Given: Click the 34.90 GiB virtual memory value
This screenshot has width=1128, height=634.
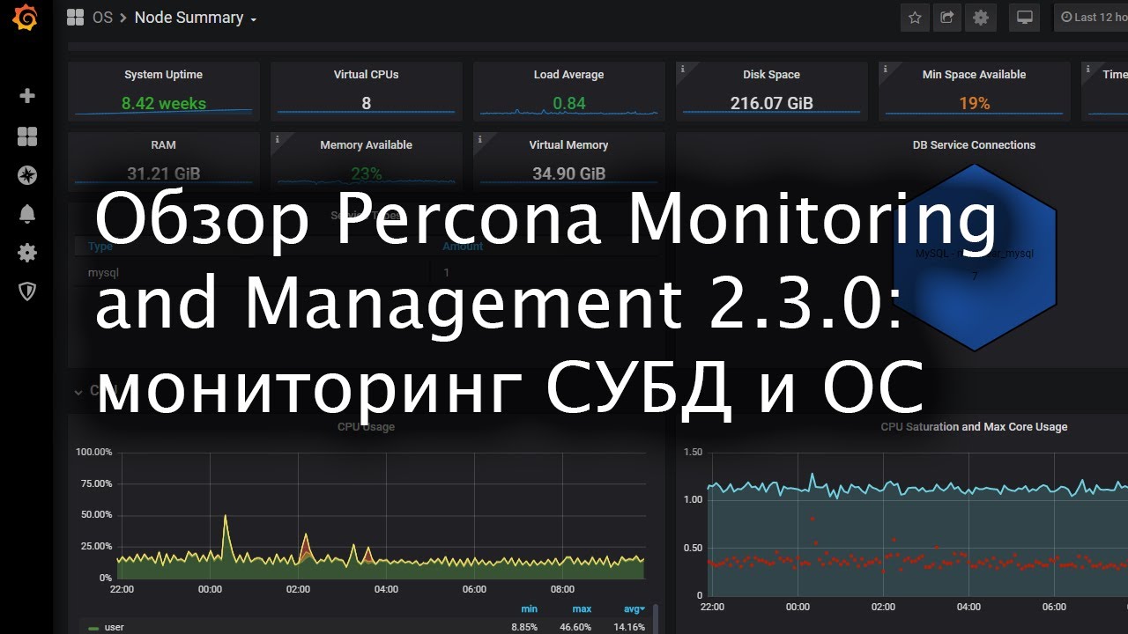Looking at the screenshot, I should point(568,173).
